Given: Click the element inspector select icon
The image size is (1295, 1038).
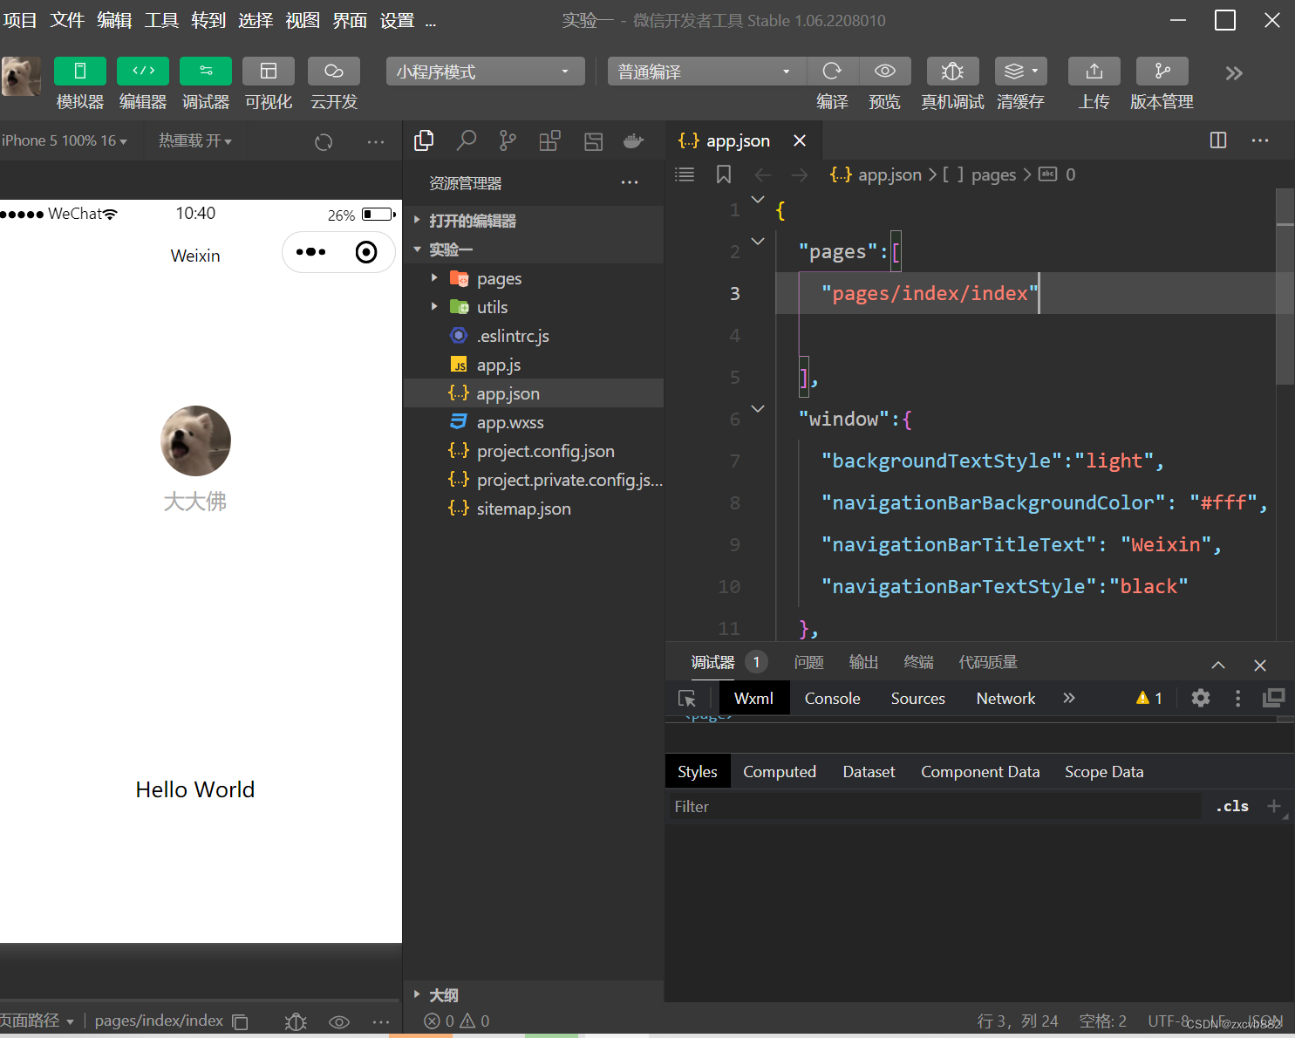Looking at the screenshot, I should coord(687,698).
